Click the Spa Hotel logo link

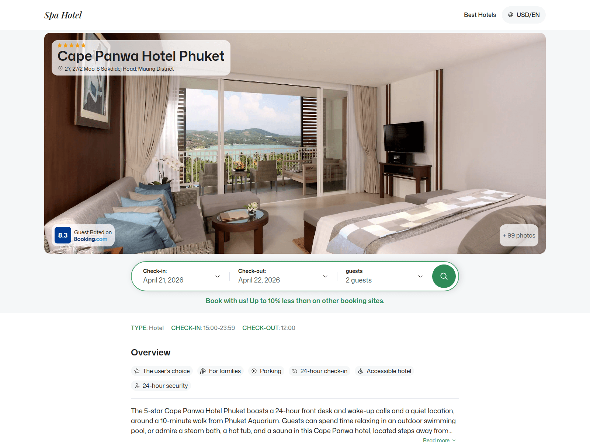click(x=63, y=15)
